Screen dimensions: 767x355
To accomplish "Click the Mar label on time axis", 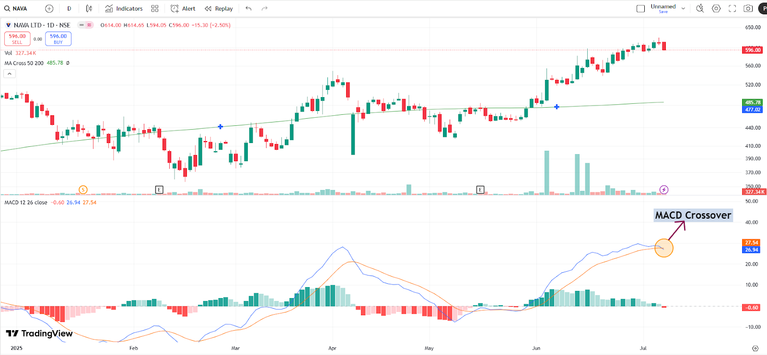I will point(235,348).
